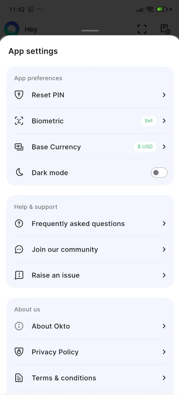This screenshot has height=395, width=179.
Task: Click the Base Currency card icon
Action: click(19, 147)
